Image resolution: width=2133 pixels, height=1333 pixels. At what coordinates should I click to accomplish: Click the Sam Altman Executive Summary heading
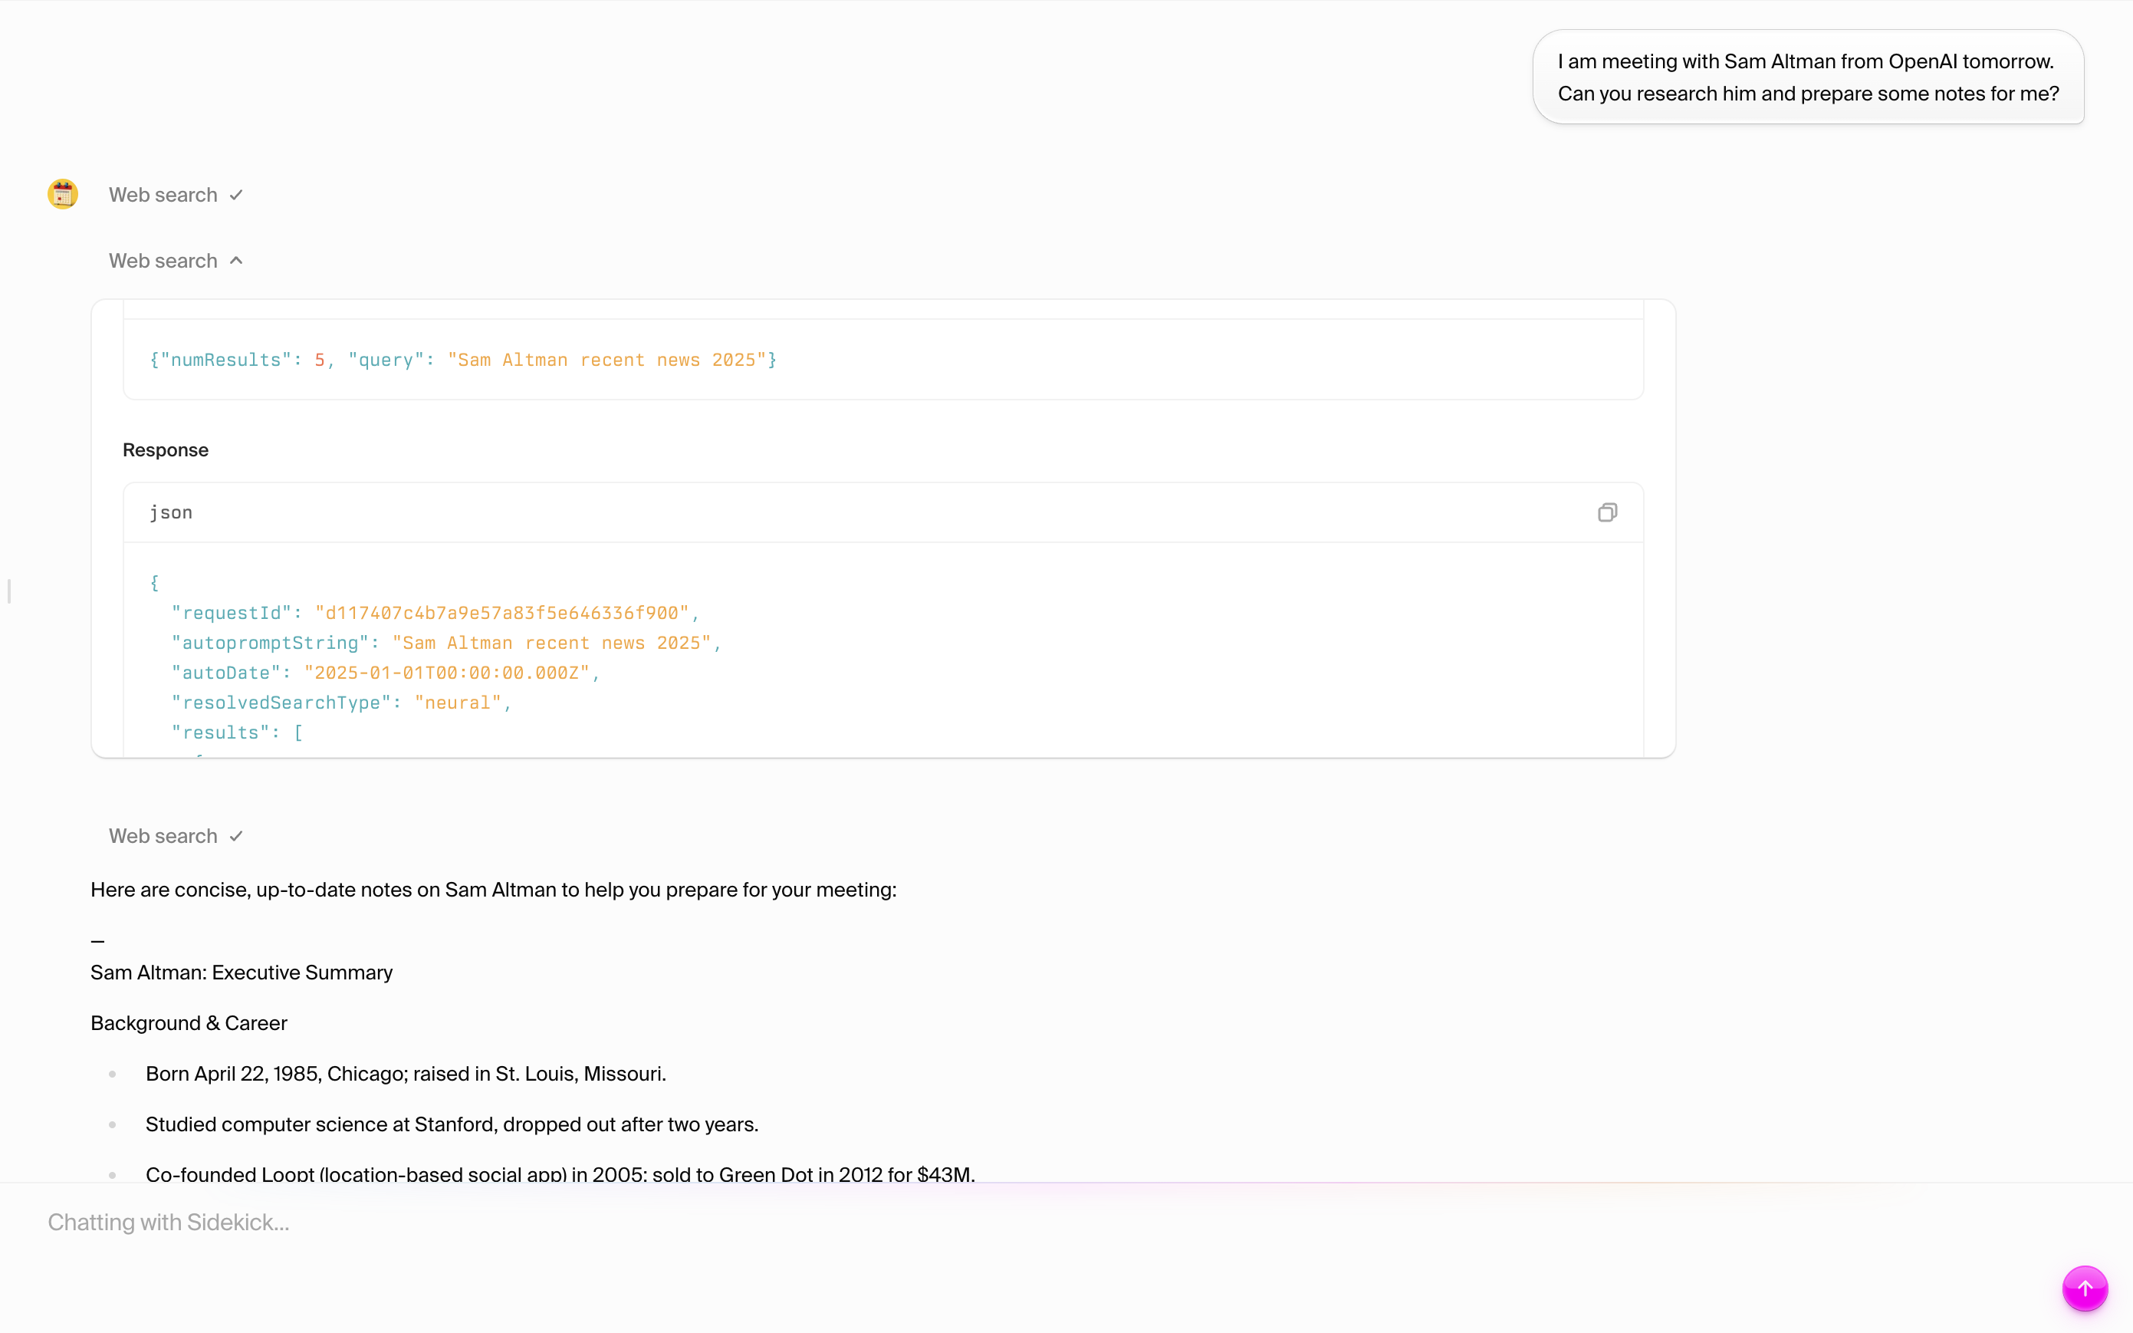tap(241, 973)
